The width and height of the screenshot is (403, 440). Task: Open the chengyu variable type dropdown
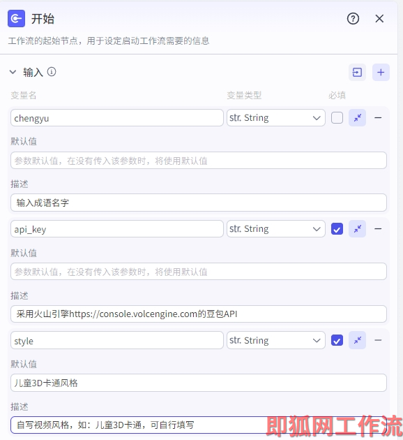click(276, 117)
